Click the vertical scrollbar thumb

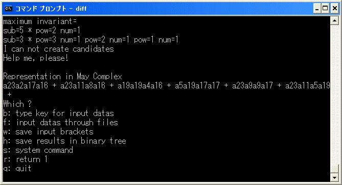[334, 169]
